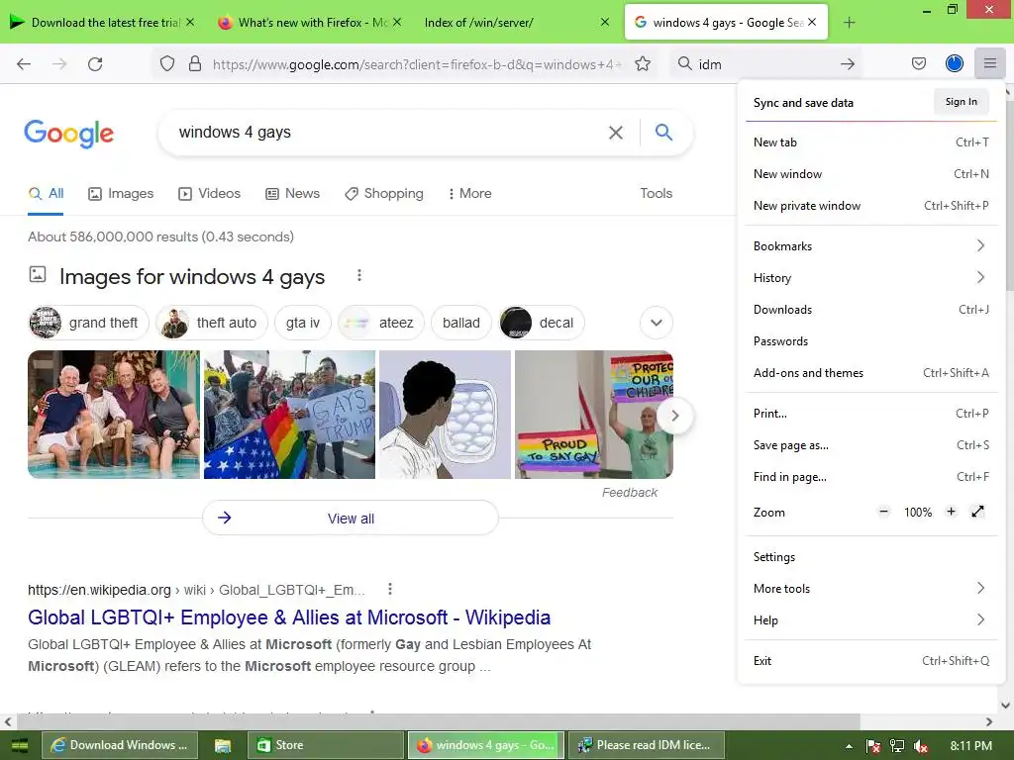Switch to Images search tab
Screen dimensions: 1014x760
click(121, 193)
